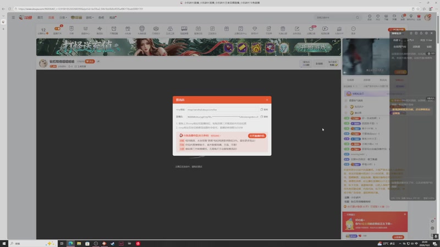Open the pencil publish-post icon

click(x=297, y=29)
